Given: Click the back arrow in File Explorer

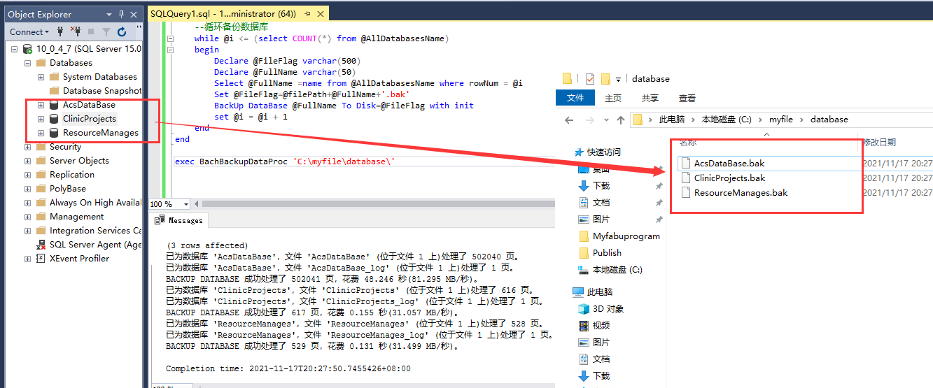Looking at the screenshot, I should point(569,120).
